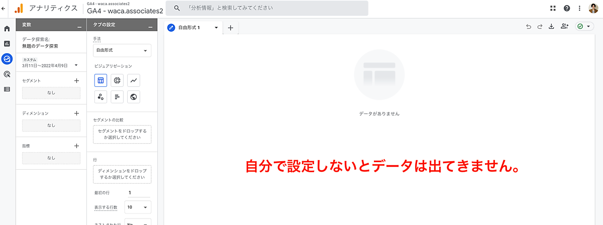Open the Google apps grid icon
Screen dimensions: 603x225
tap(553, 8)
